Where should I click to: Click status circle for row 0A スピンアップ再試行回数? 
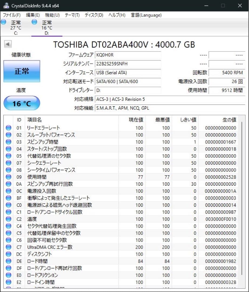coord(9,184)
